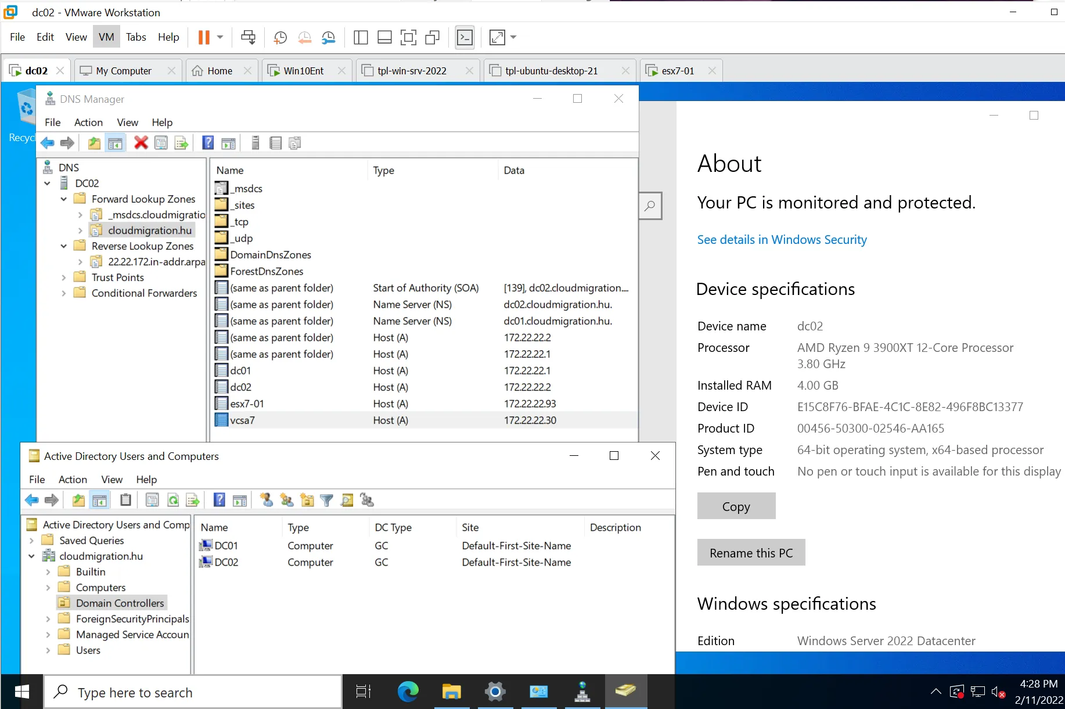Toggle the VMware thumbnail bar view
The width and height of the screenshot is (1065, 709).
[384, 38]
